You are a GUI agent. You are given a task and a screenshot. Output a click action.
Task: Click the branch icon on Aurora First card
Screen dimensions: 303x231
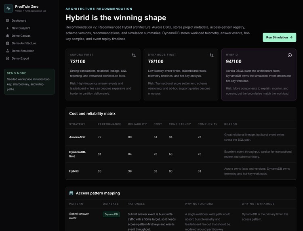pyautogui.click(x=134, y=55)
